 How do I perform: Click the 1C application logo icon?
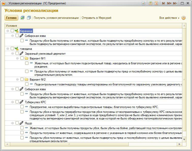point(4,3)
